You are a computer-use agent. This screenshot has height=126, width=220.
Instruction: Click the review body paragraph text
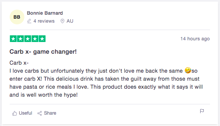(x=106, y=79)
